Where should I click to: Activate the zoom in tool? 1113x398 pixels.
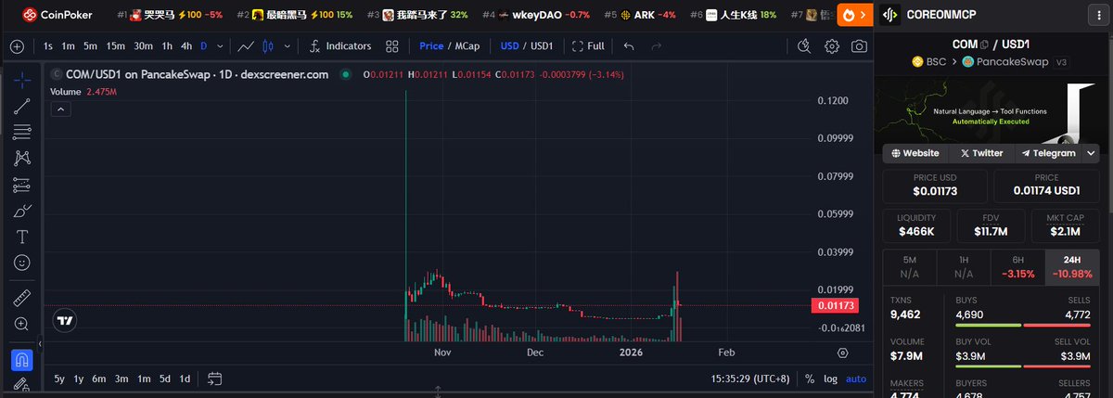click(21, 324)
